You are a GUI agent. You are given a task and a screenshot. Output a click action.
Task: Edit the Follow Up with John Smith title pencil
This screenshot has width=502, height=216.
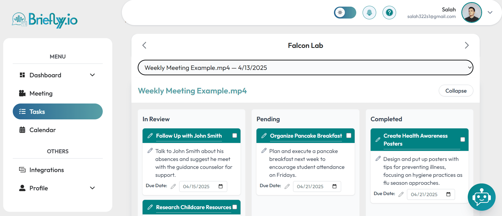[150, 136]
